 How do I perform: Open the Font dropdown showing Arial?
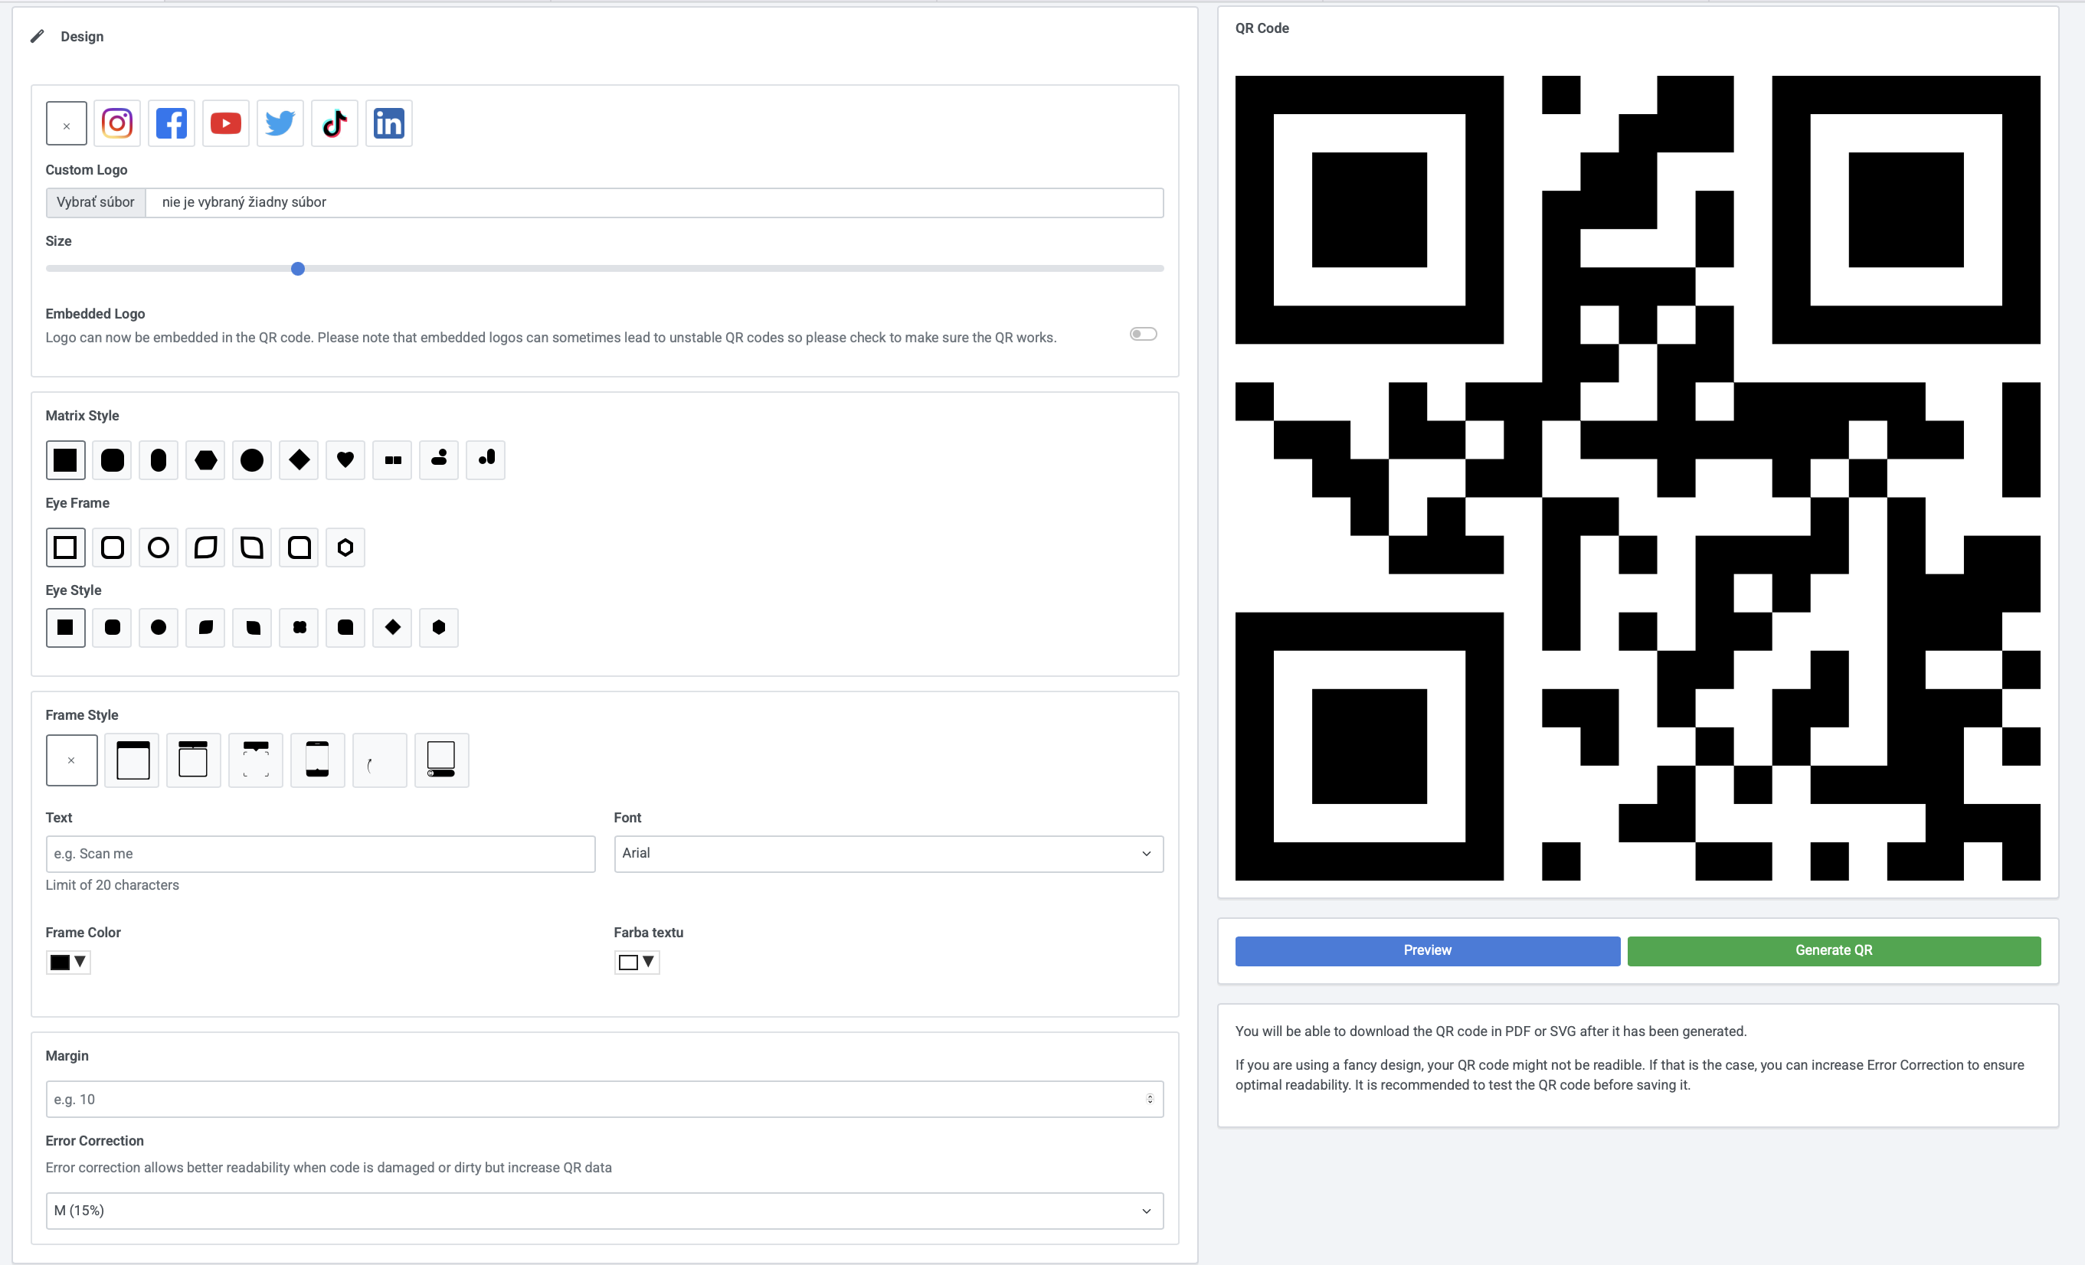tap(889, 854)
